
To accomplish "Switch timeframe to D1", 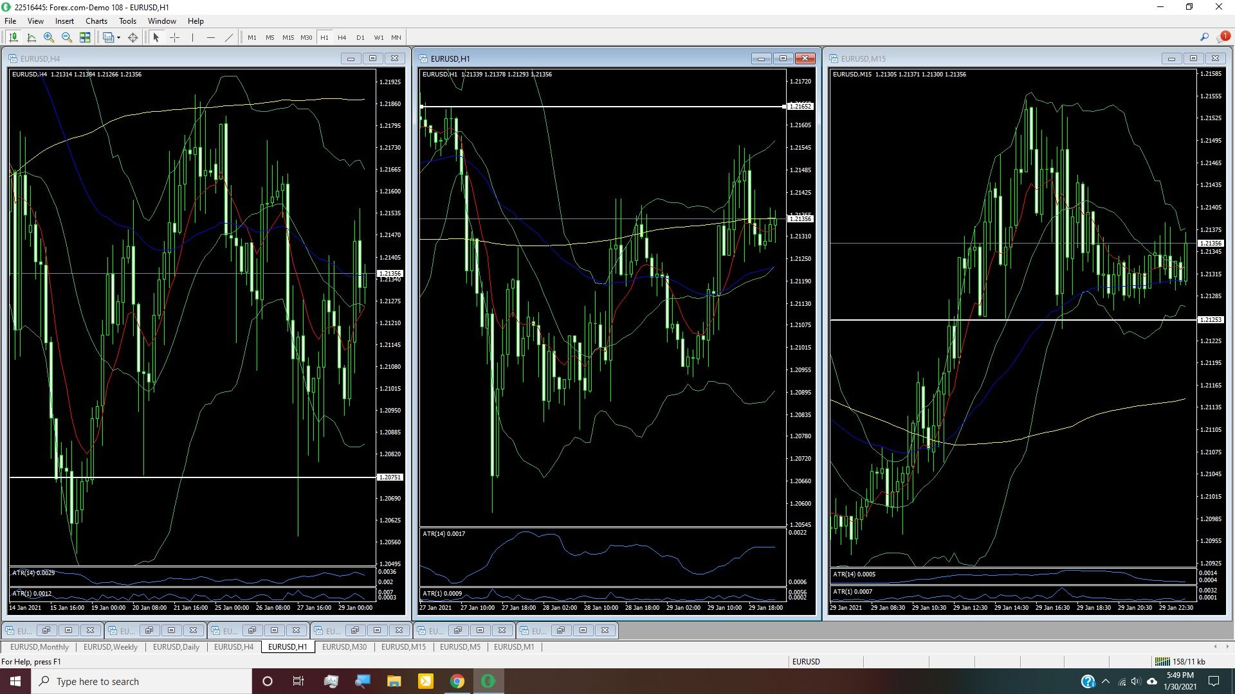I will (x=360, y=37).
